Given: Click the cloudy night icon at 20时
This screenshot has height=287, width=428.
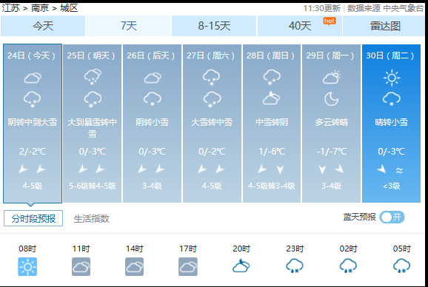Looking at the screenshot, I should (241, 266).
